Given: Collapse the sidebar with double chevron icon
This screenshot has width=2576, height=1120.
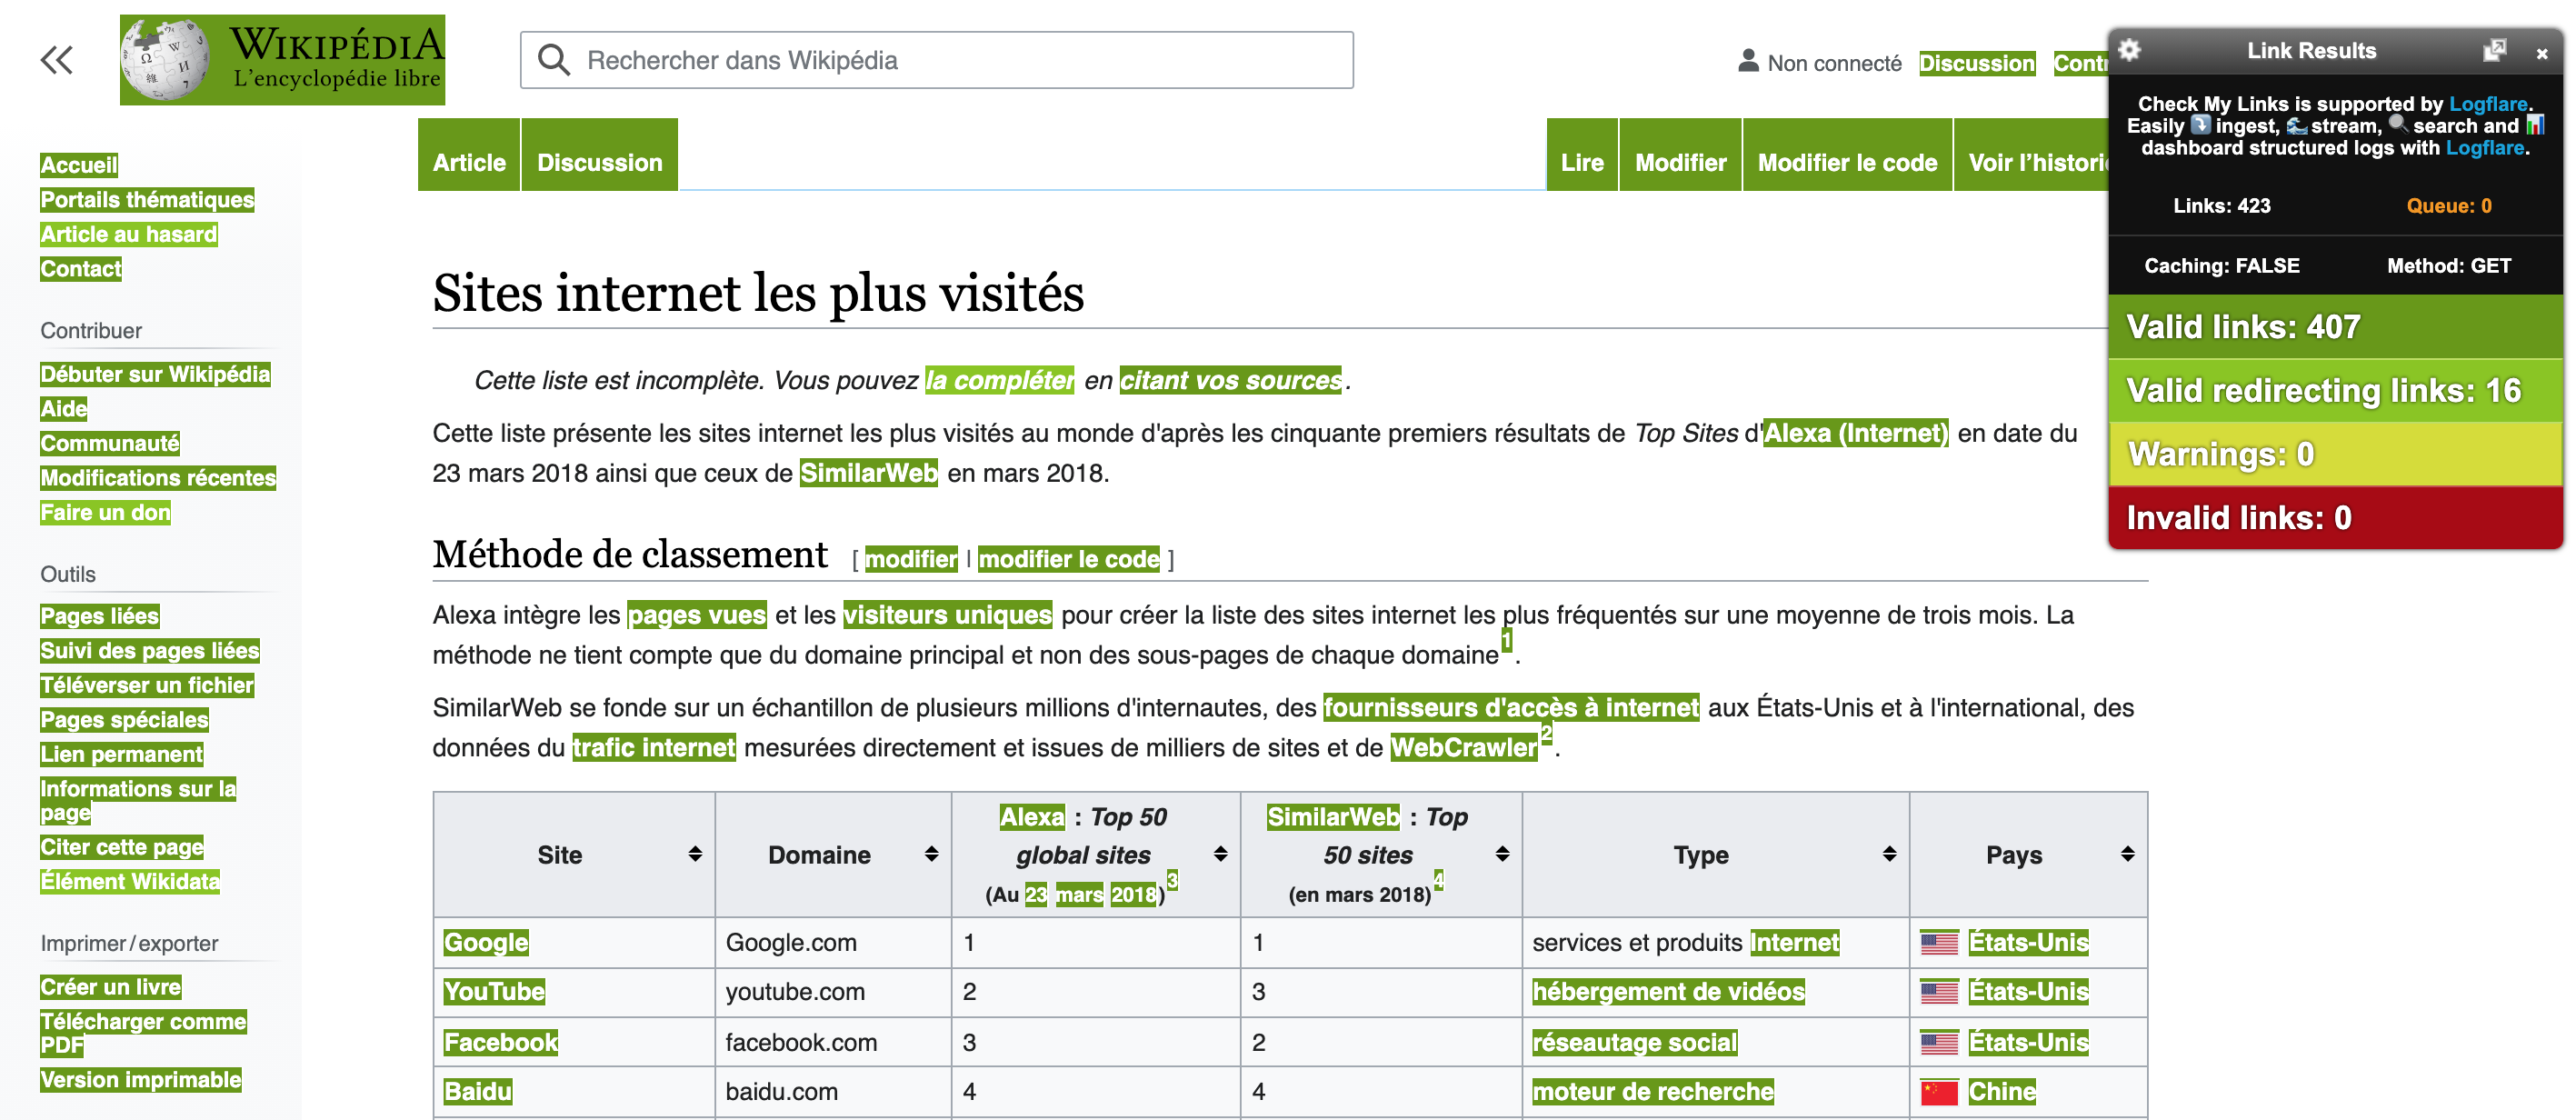Looking at the screenshot, I should pos(57,60).
